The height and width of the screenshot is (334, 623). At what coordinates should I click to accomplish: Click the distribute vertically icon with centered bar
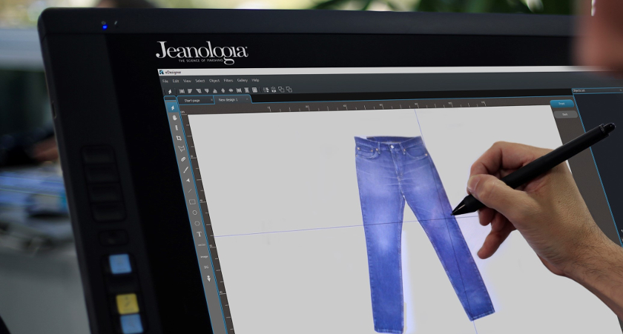pyautogui.click(x=223, y=91)
